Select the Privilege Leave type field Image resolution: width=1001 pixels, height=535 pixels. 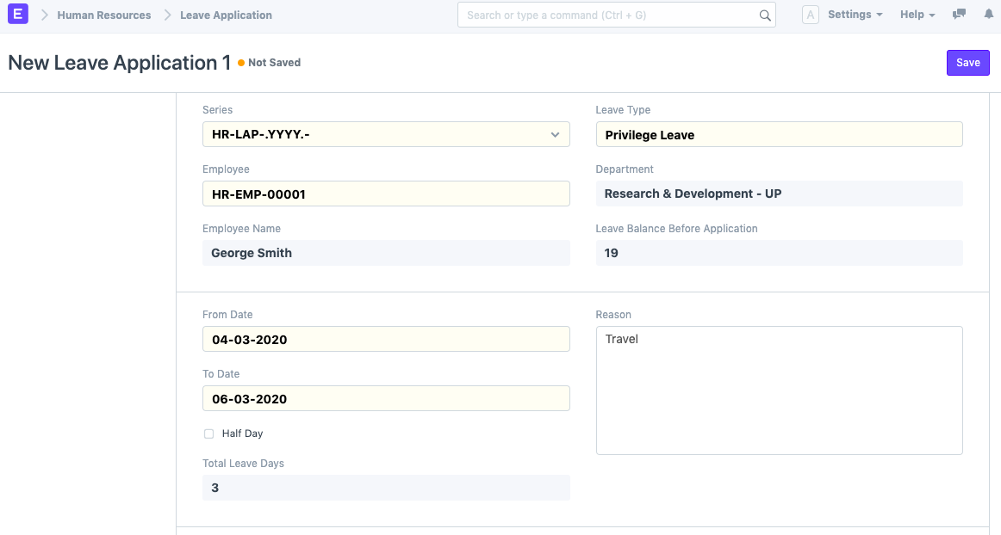pos(778,134)
